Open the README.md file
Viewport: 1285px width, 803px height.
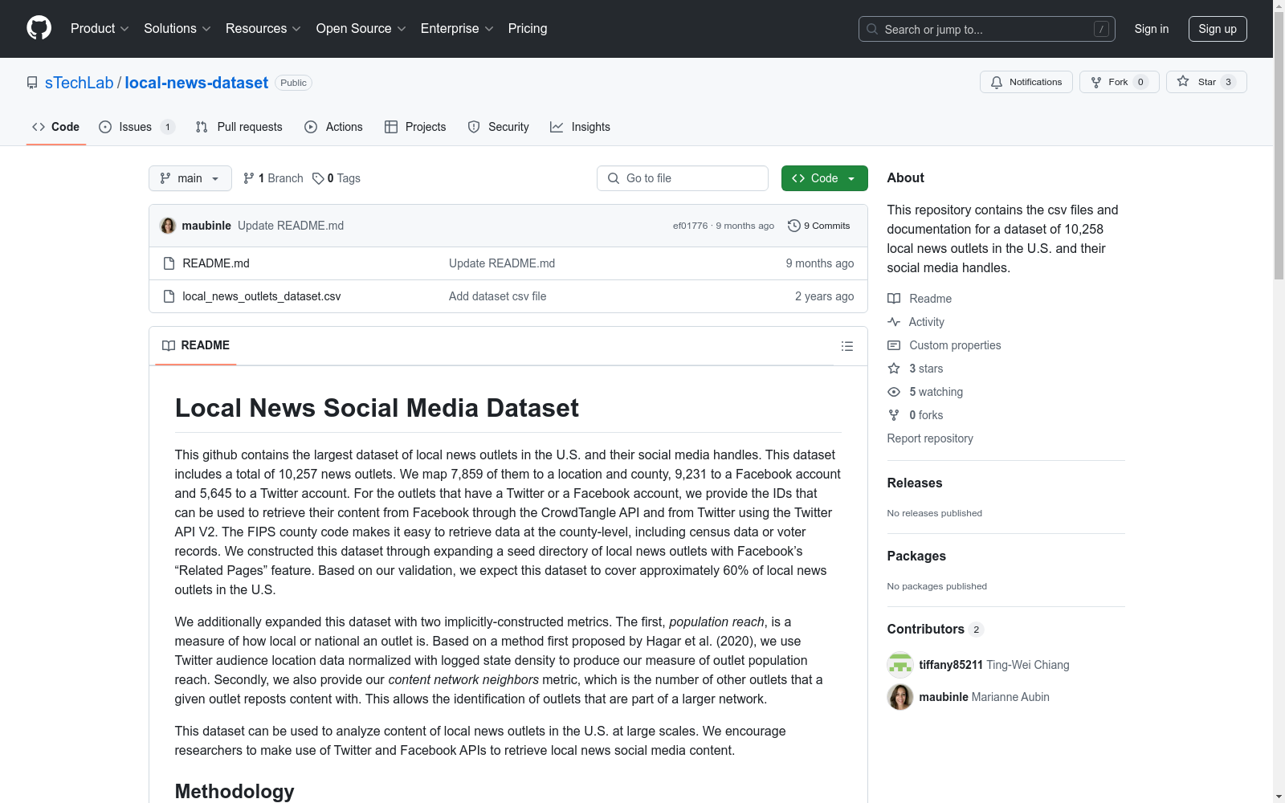pyautogui.click(x=216, y=263)
